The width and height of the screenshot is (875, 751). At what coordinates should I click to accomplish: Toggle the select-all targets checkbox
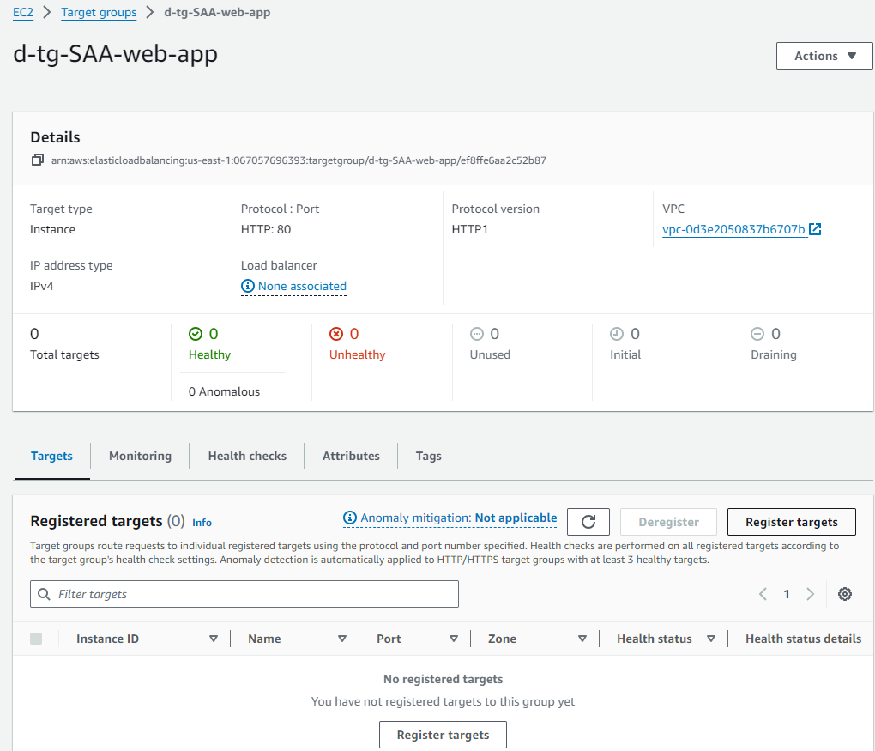point(36,639)
